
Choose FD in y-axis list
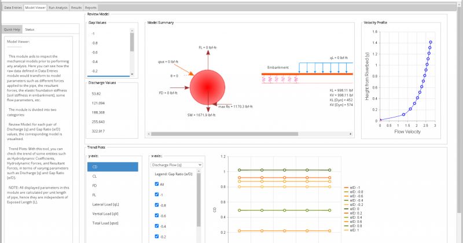pyautogui.click(x=112, y=186)
